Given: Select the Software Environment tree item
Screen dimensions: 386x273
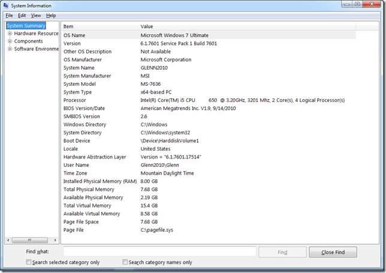Looking at the screenshot, I should point(37,49).
